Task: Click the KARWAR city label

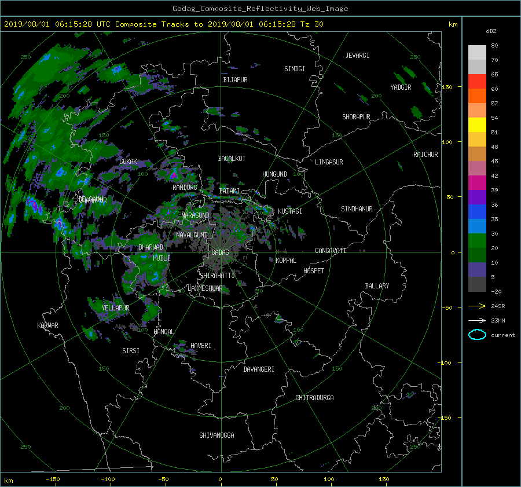Action: (47, 325)
